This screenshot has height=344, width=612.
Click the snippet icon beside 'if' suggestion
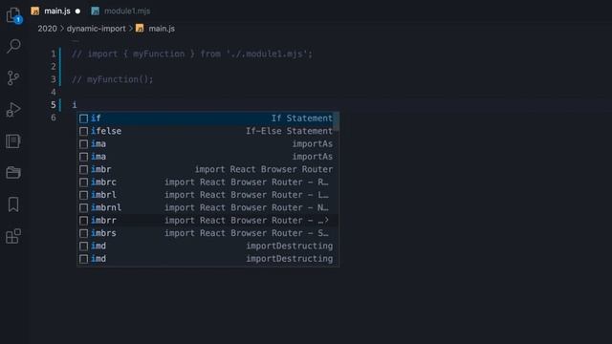click(83, 118)
